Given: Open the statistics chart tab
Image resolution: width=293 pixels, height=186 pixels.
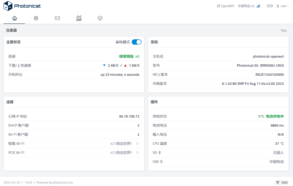Looking at the screenshot, I should click(x=79, y=18).
